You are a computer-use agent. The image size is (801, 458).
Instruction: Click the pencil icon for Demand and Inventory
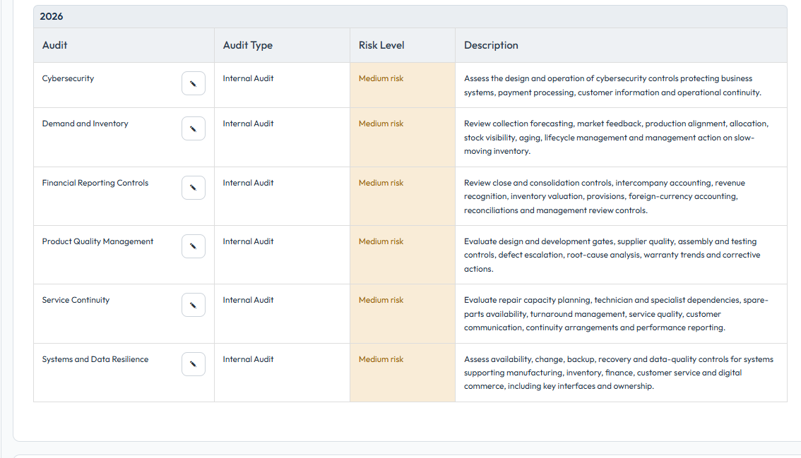[194, 128]
